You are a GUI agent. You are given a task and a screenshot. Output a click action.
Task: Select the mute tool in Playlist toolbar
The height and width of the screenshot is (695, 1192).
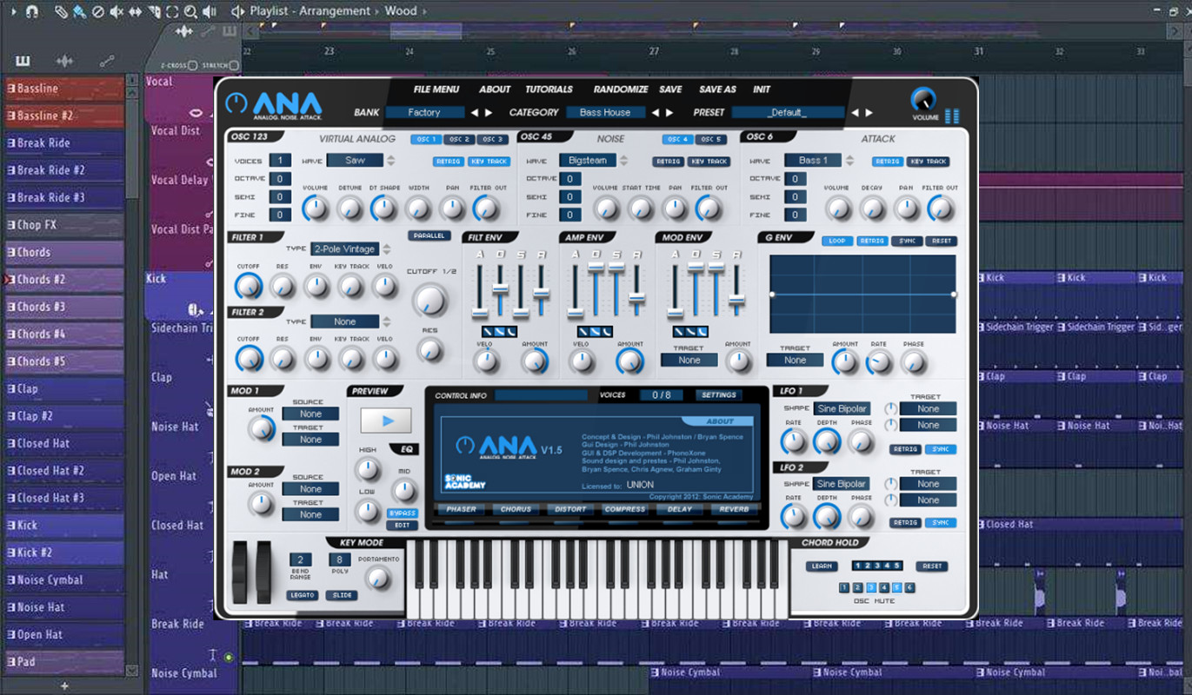tap(117, 11)
